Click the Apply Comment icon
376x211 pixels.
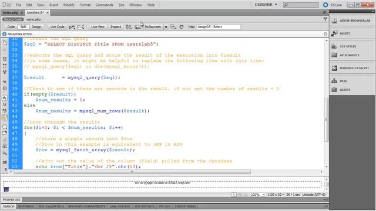(5, 127)
